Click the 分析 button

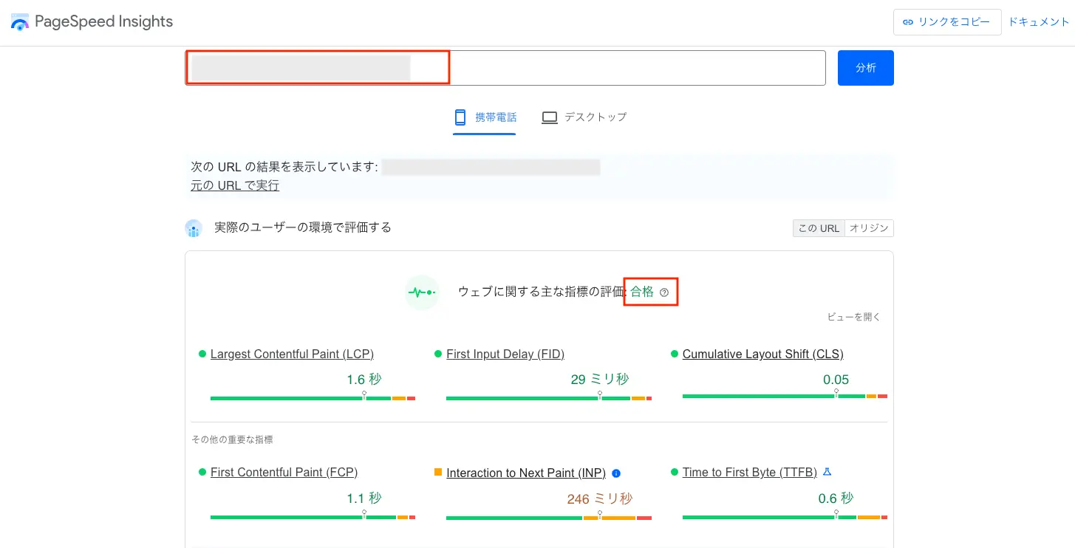click(x=866, y=68)
